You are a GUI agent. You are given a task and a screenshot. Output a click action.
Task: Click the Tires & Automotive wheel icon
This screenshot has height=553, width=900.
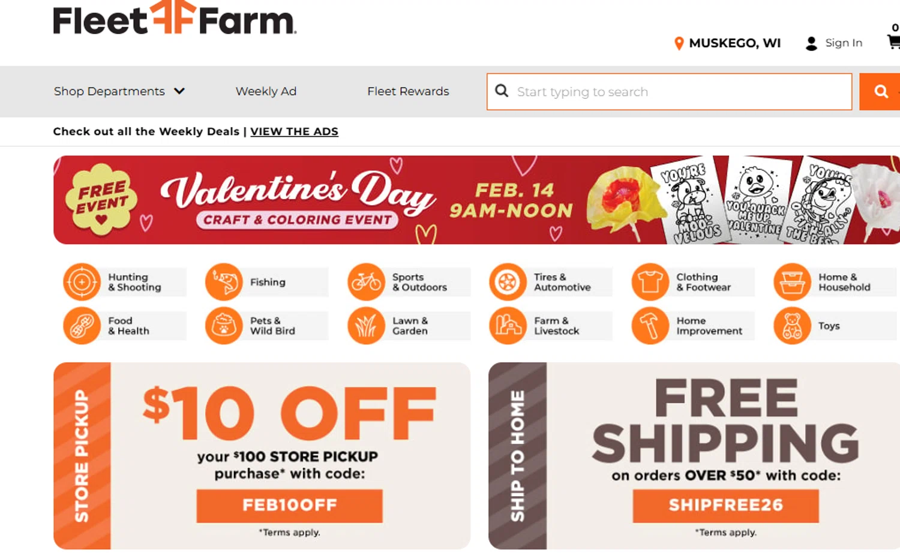click(x=508, y=282)
